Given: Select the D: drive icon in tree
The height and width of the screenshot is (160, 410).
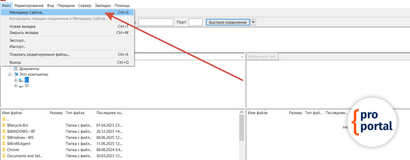Looking at the screenshot, I should pos(21,86).
